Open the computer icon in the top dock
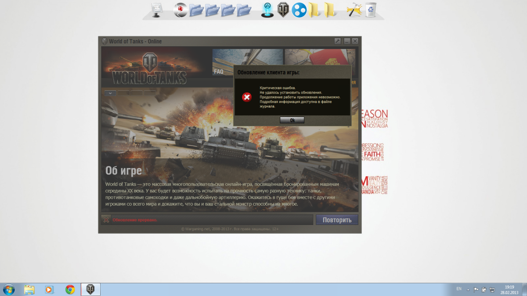 pyautogui.click(x=157, y=9)
